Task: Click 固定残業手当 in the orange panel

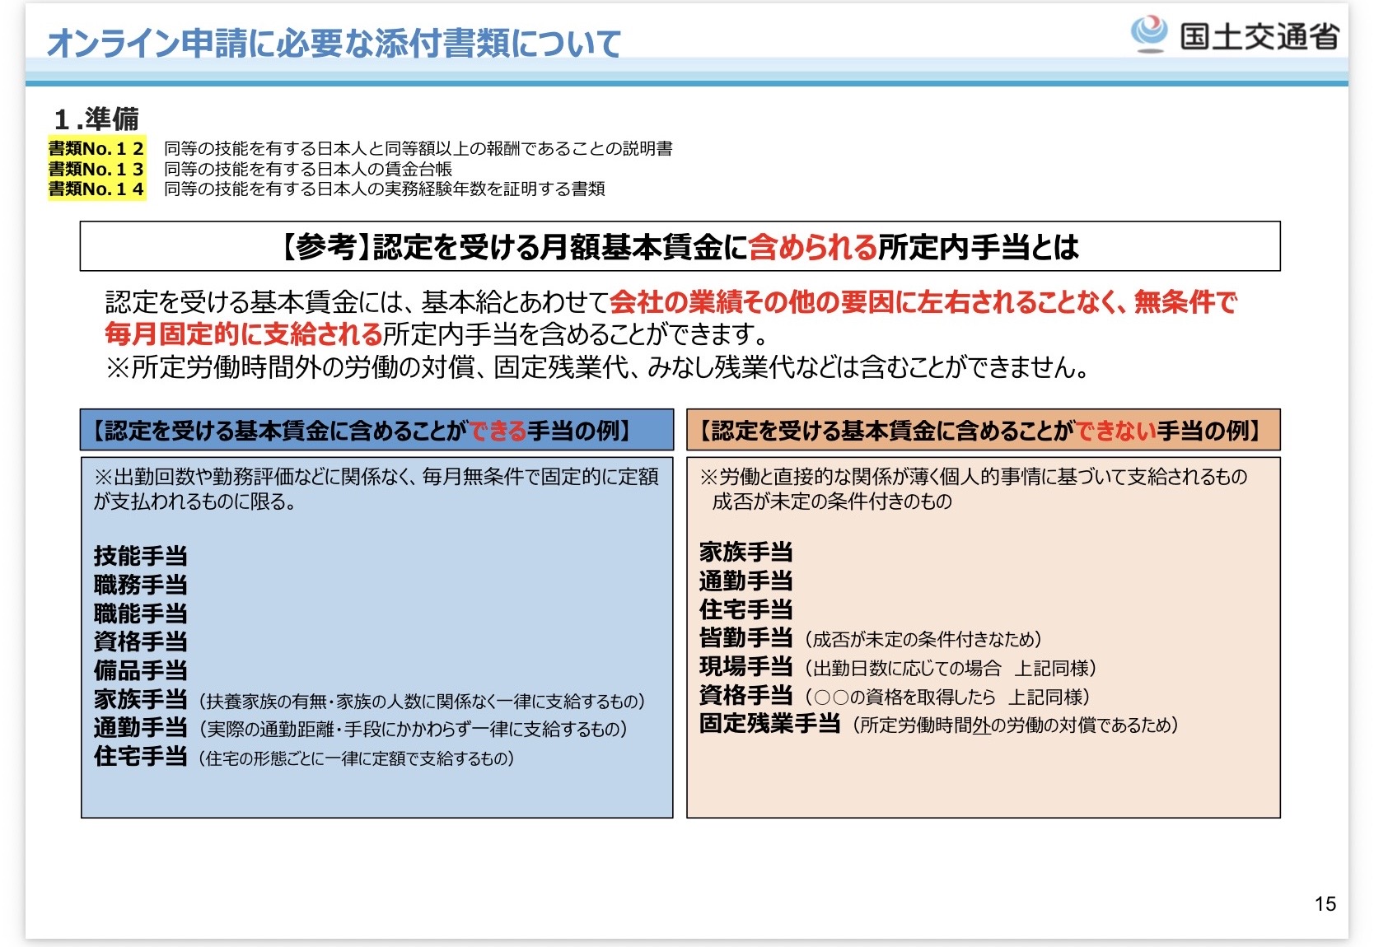Action: (770, 724)
